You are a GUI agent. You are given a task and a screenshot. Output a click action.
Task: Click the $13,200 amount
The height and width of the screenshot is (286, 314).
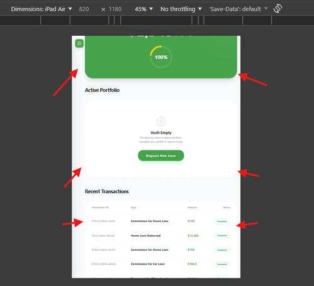193,236
